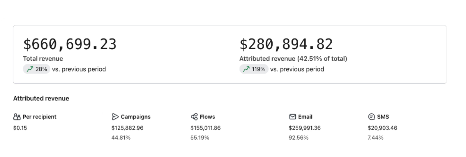Image resolution: width=466 pixels, height=157 pixels.
Task: Select the $660,699.23 total revenue figure
Action: point(70,44)
